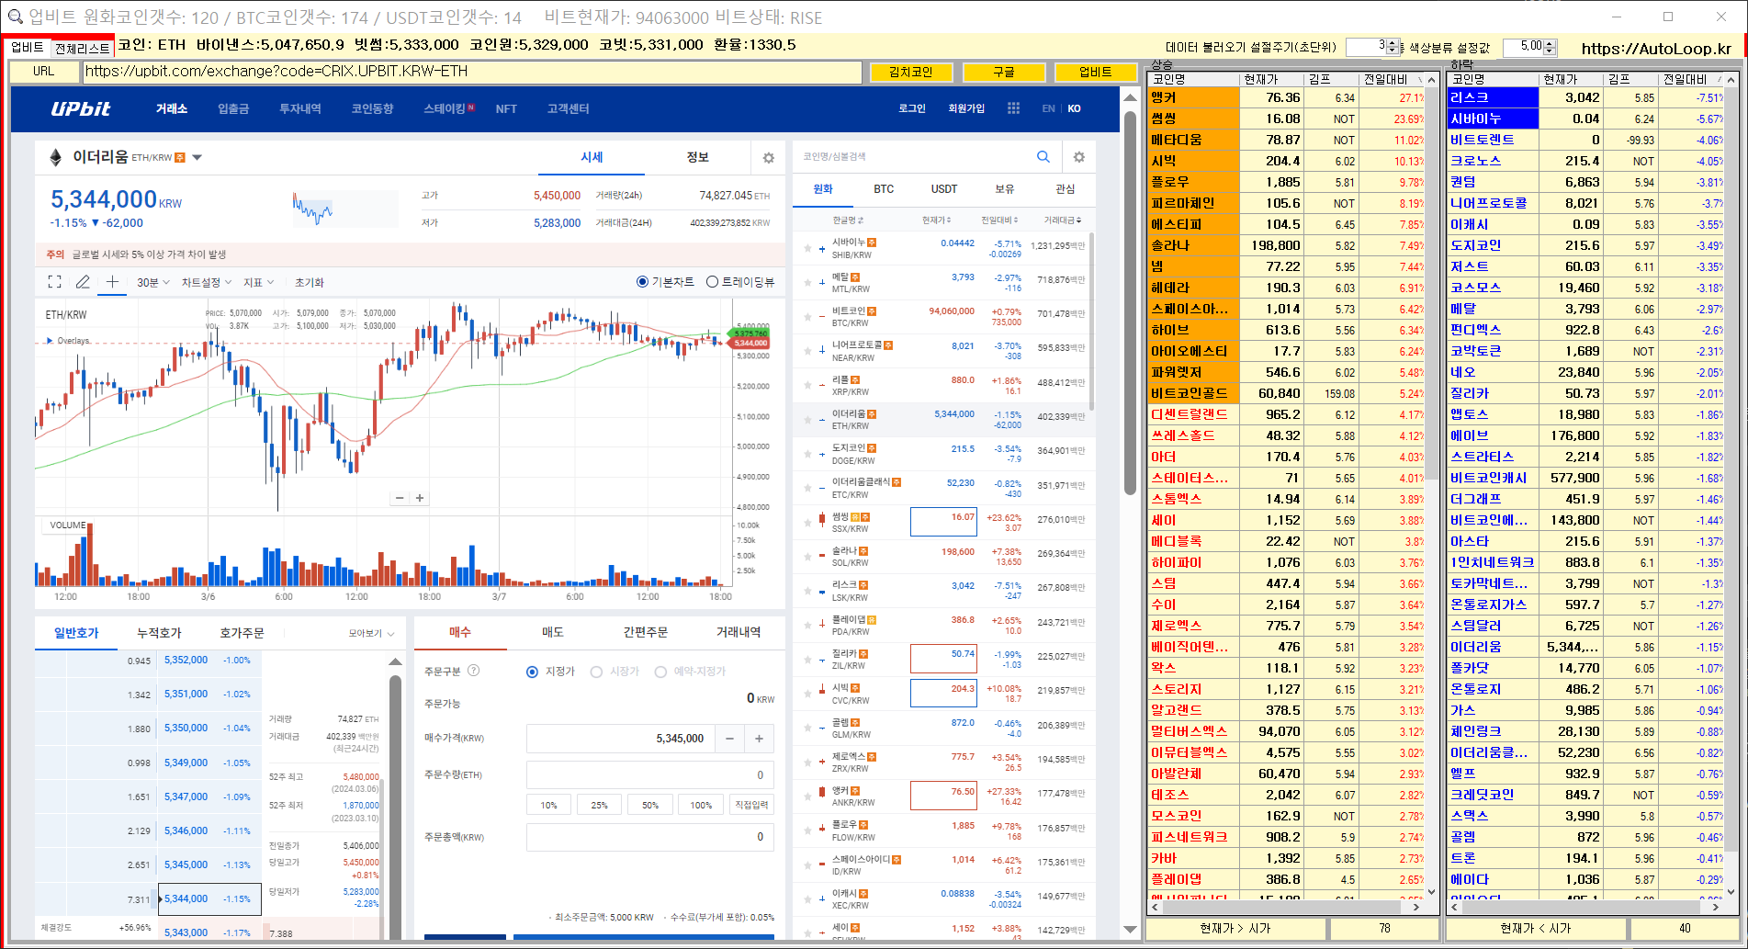Select the 시장가 order type radio

596,672
